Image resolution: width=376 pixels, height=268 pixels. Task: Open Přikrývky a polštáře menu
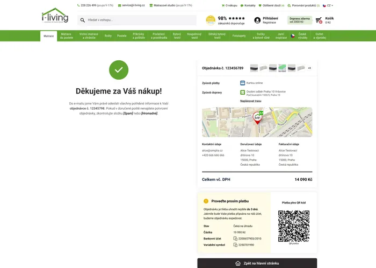(139, 36)
